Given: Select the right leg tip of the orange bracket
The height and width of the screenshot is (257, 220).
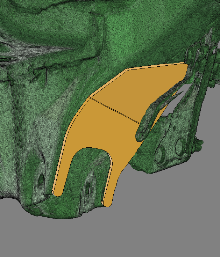Looking at the screenshot, I should [107, 203].
